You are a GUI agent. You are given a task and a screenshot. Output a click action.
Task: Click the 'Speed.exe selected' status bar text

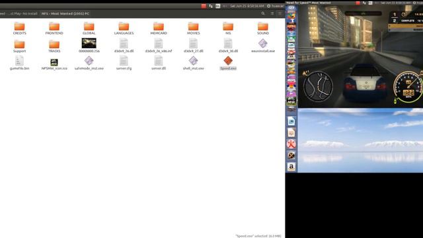coord(258,236)
